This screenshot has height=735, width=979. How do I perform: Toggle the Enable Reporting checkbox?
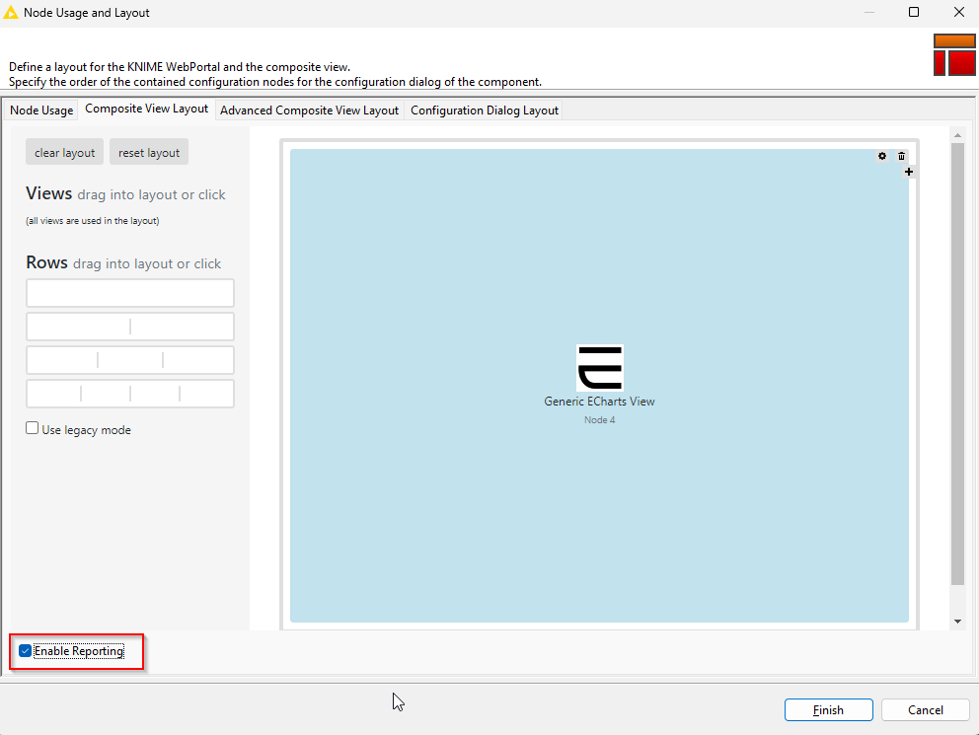(25, 651)
